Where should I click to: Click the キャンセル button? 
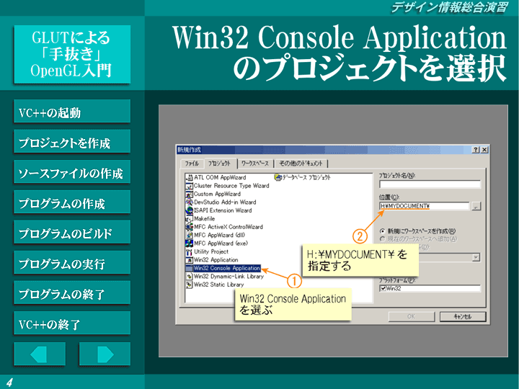462,316
